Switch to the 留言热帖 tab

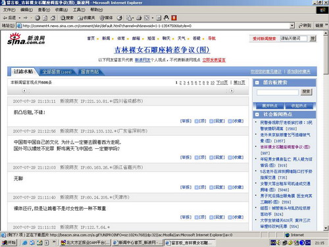[x=90, y=72]
